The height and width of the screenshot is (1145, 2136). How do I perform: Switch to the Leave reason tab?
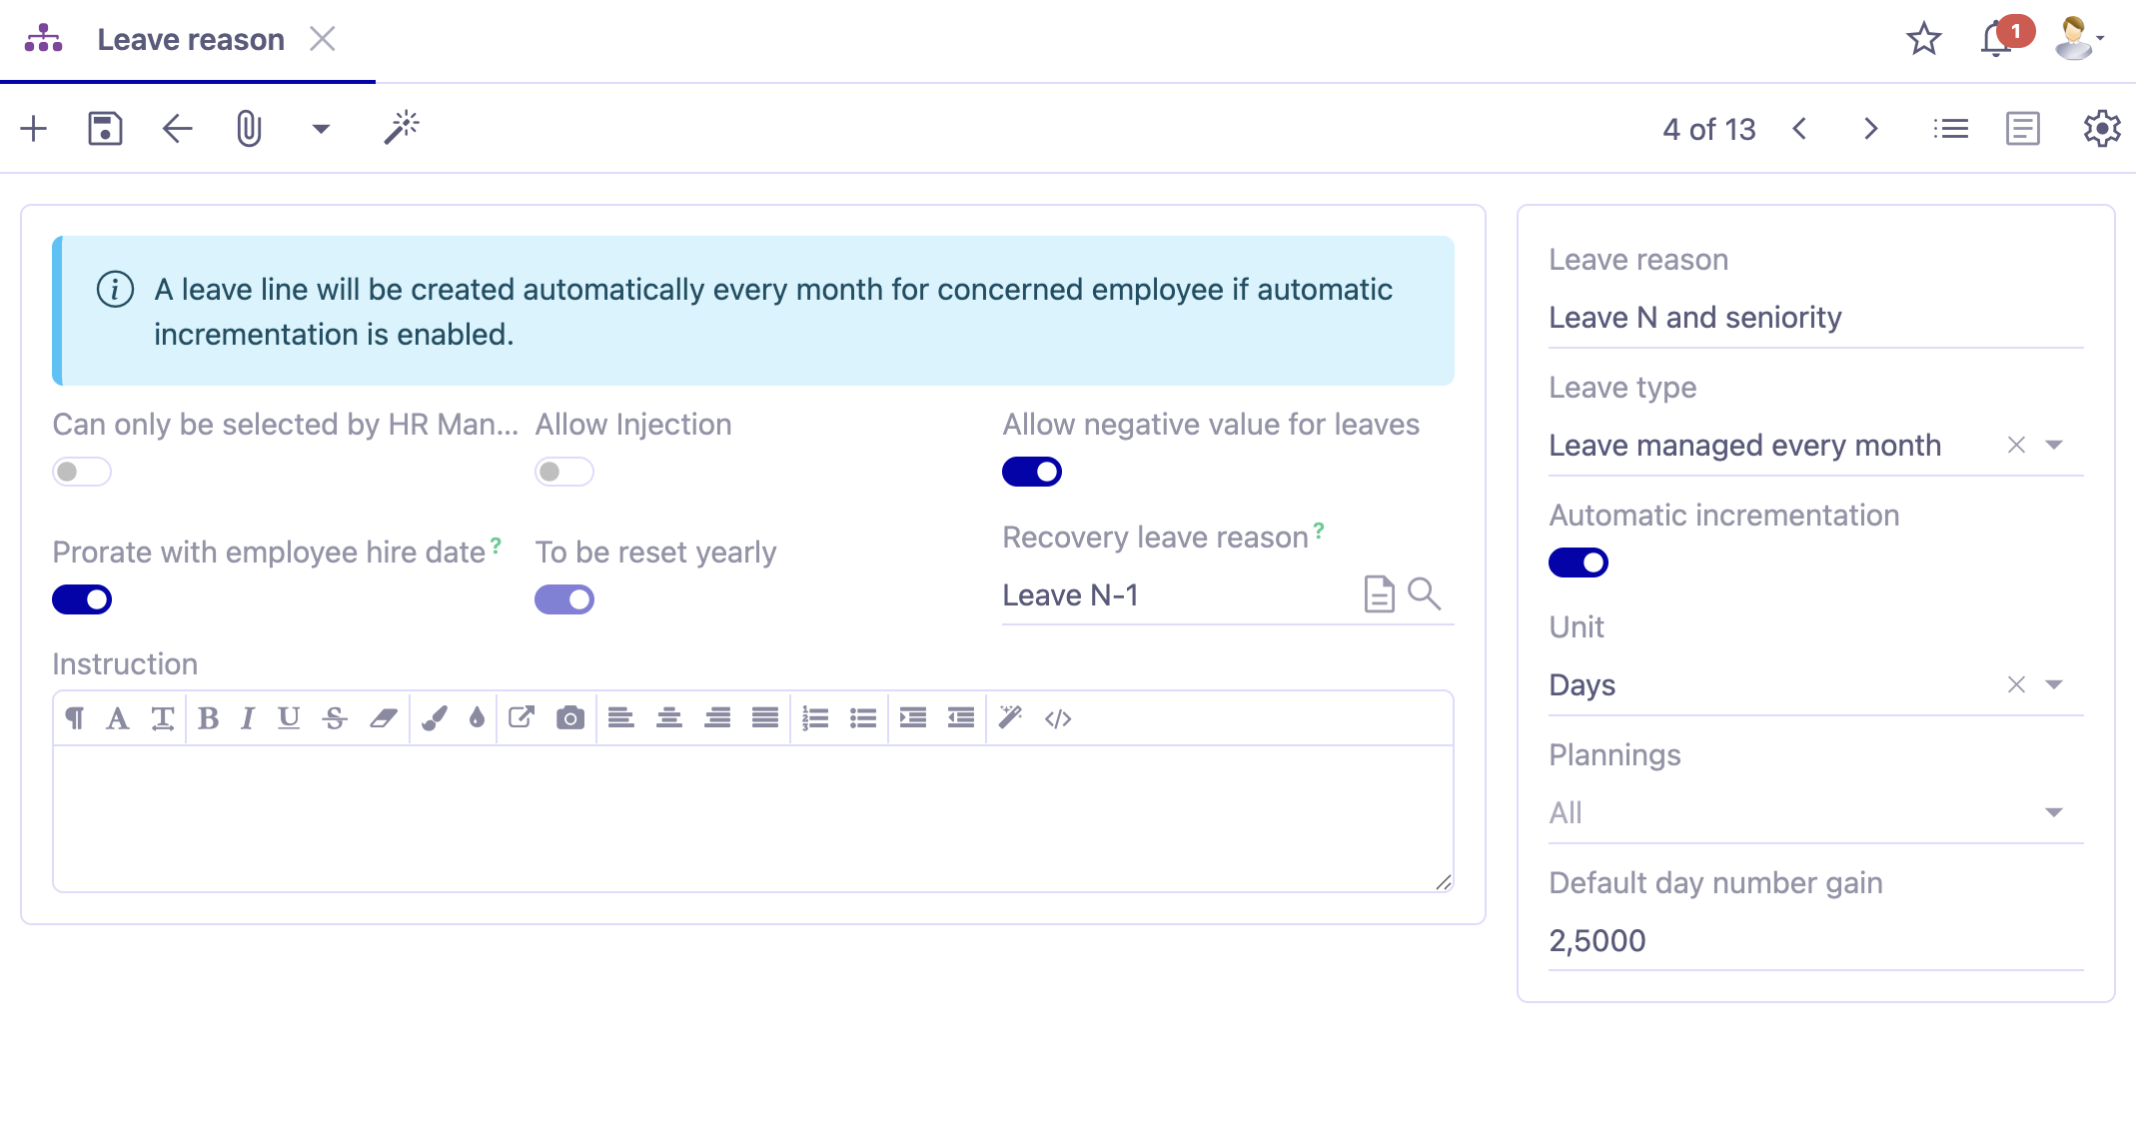pyautogui.click(x=190, y=39)
